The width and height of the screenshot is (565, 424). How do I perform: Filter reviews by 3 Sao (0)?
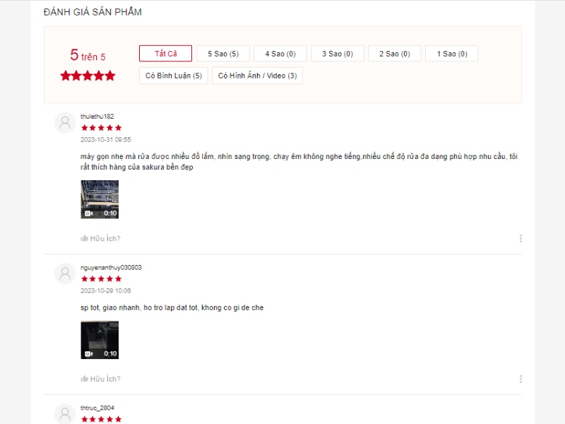click(x=338, y=54)
